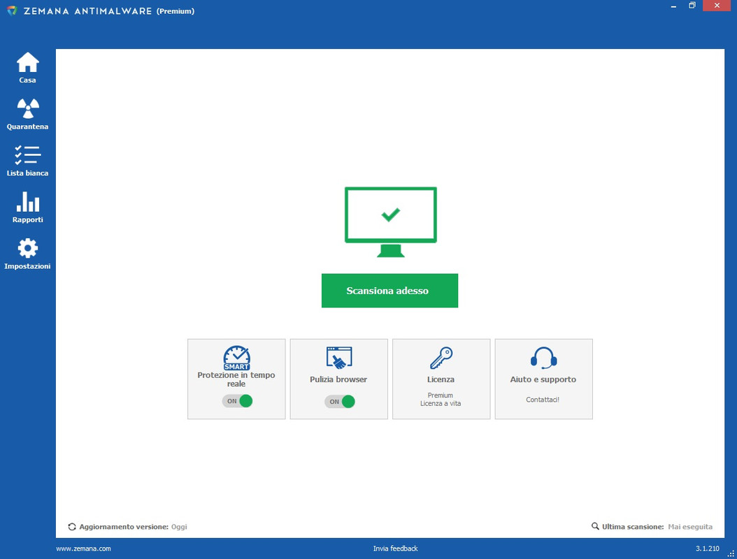Screen dimensions: 737x559
Task: Close the Zemana AntiMalware window
Action: point(717,6)
